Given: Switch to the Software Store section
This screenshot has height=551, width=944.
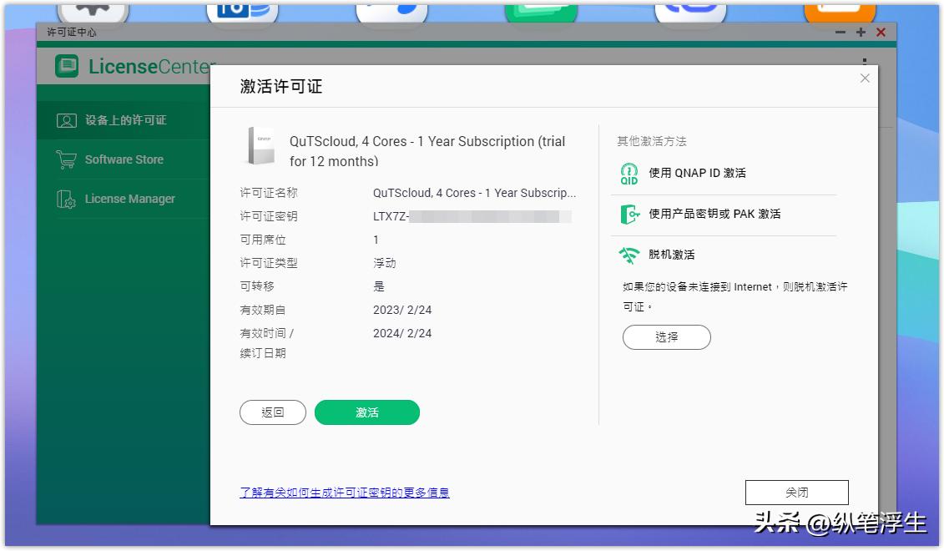Looking at the screenshot, I should coord(125,159).
